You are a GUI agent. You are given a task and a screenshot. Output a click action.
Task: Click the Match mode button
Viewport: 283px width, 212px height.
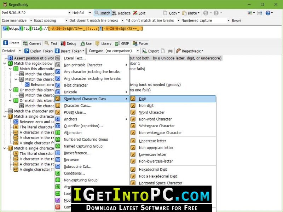tap(102, 13)
